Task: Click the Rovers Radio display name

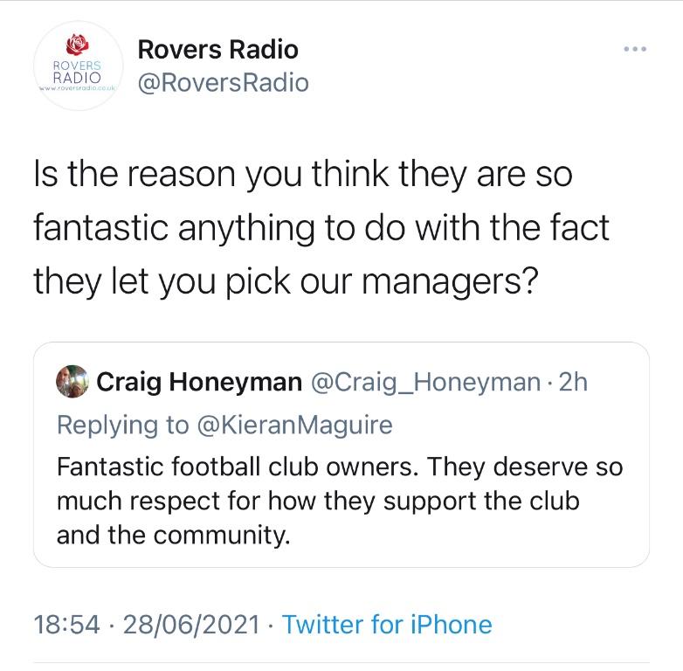Action: point(217,49)
